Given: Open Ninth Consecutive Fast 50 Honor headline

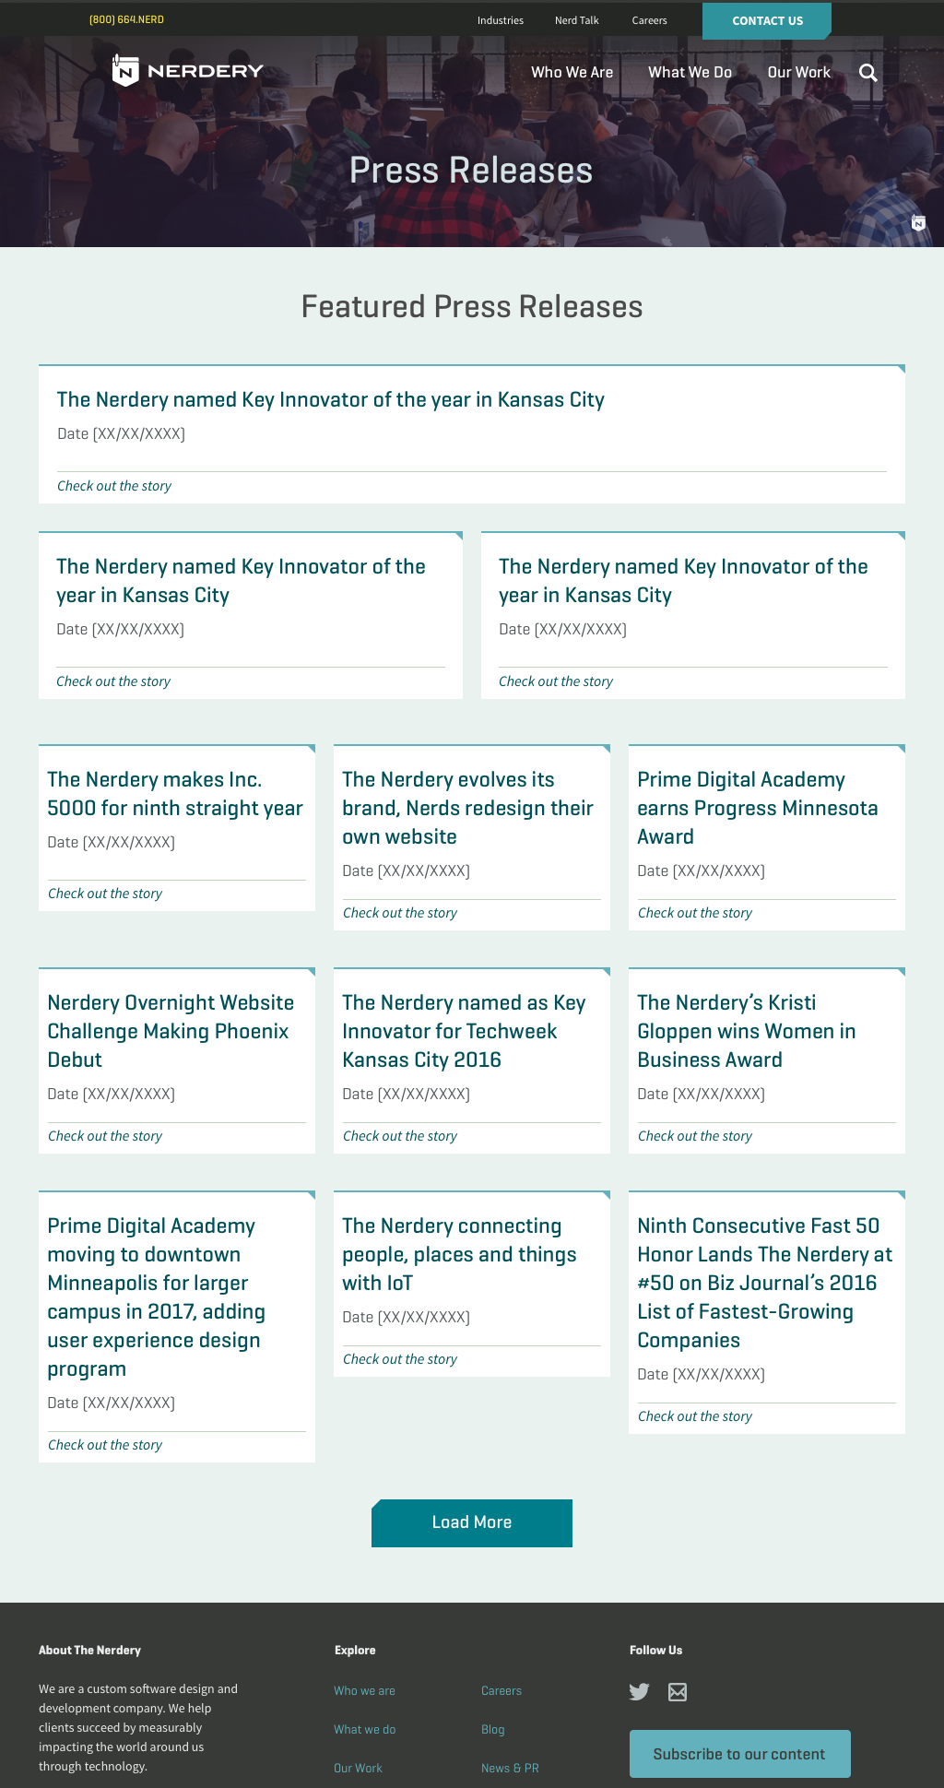Looking at the screenshot, I should [765, 1283].
